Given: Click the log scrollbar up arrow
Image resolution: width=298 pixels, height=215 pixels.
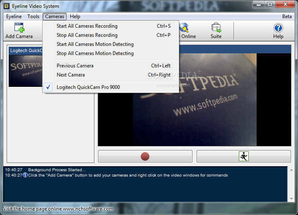Looking at the screenshot, I should (x=291, y=170).
